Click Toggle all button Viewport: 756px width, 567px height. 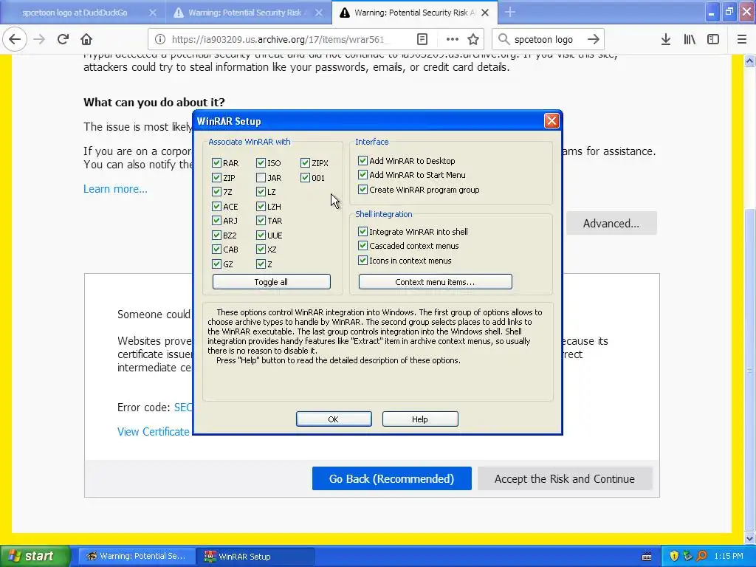click(271, 281)
